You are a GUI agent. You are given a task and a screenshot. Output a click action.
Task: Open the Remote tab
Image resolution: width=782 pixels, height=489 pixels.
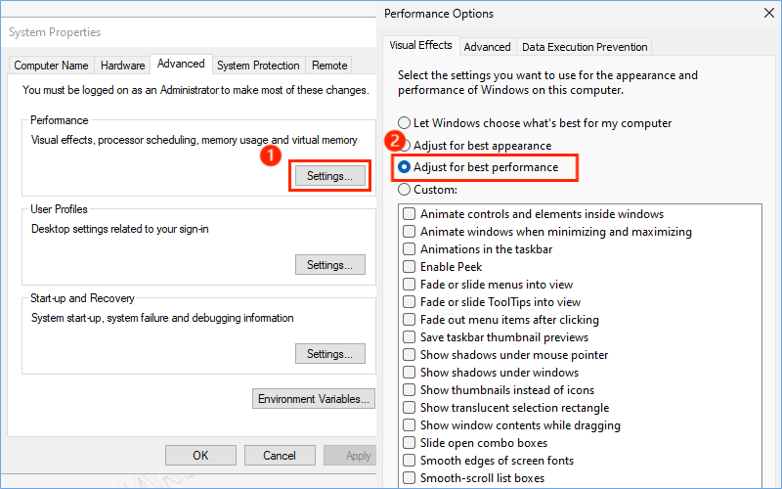[329, 66]
